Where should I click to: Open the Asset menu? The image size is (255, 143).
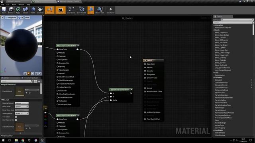14,4
